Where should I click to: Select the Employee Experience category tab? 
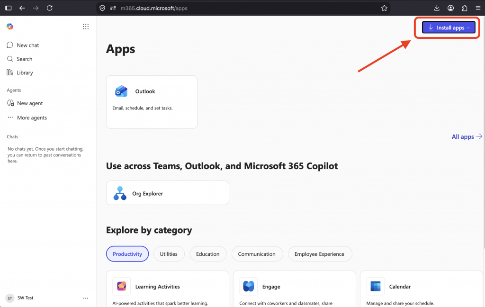pyautogui.click(x=319, y=254)
